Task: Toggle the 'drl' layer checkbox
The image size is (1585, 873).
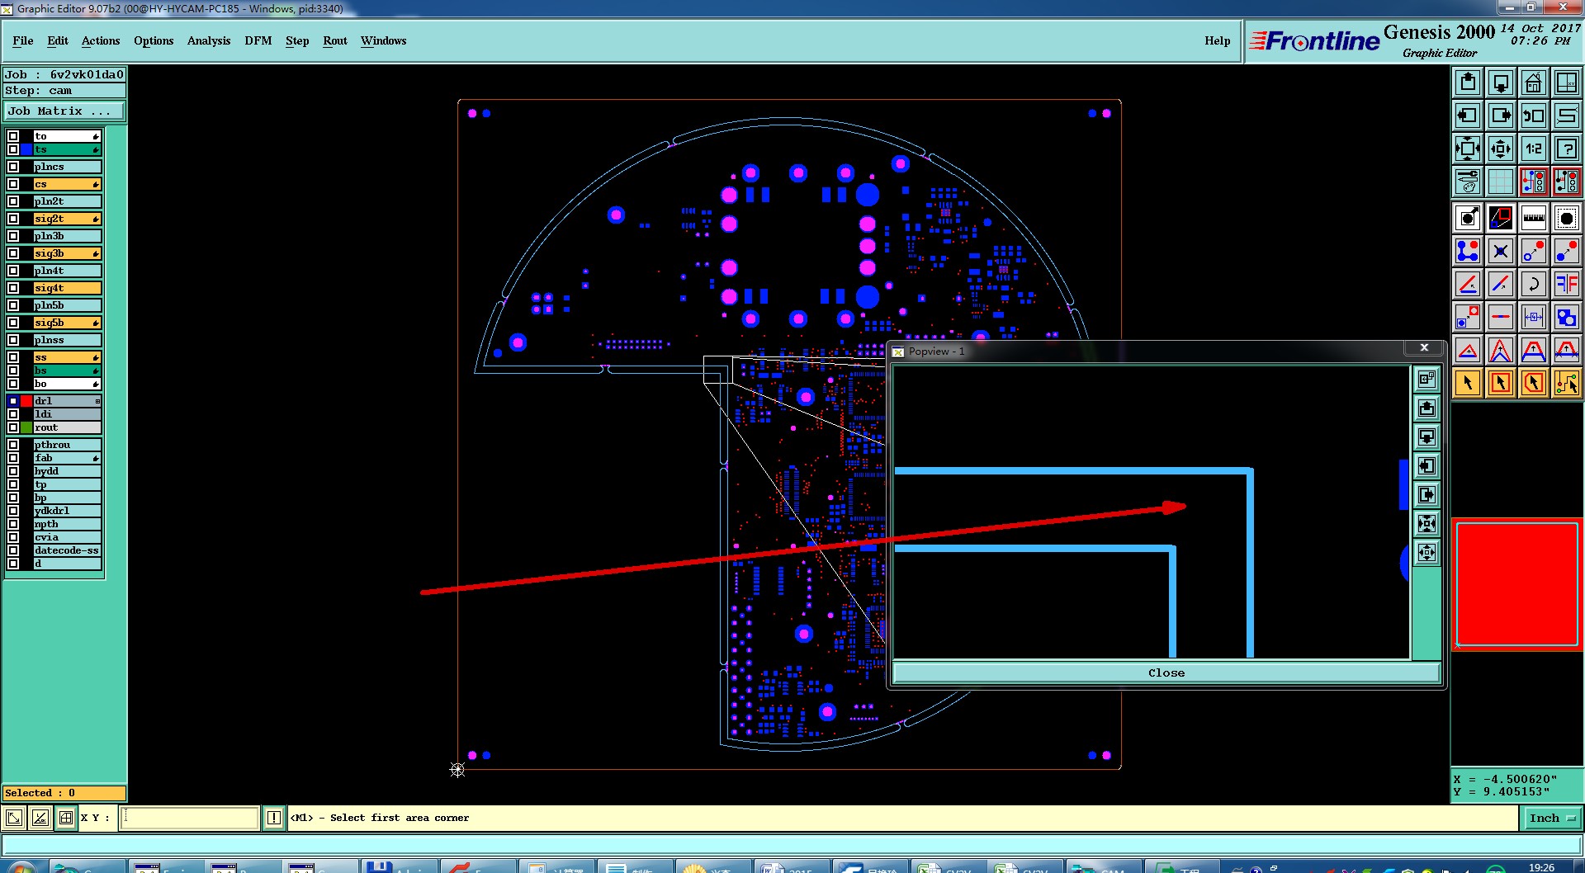Action: pos(13,401)
